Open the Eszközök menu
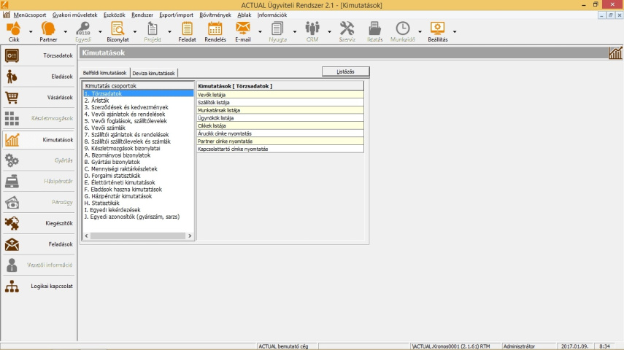The image size is (624, 350). [x=114, y=15]
